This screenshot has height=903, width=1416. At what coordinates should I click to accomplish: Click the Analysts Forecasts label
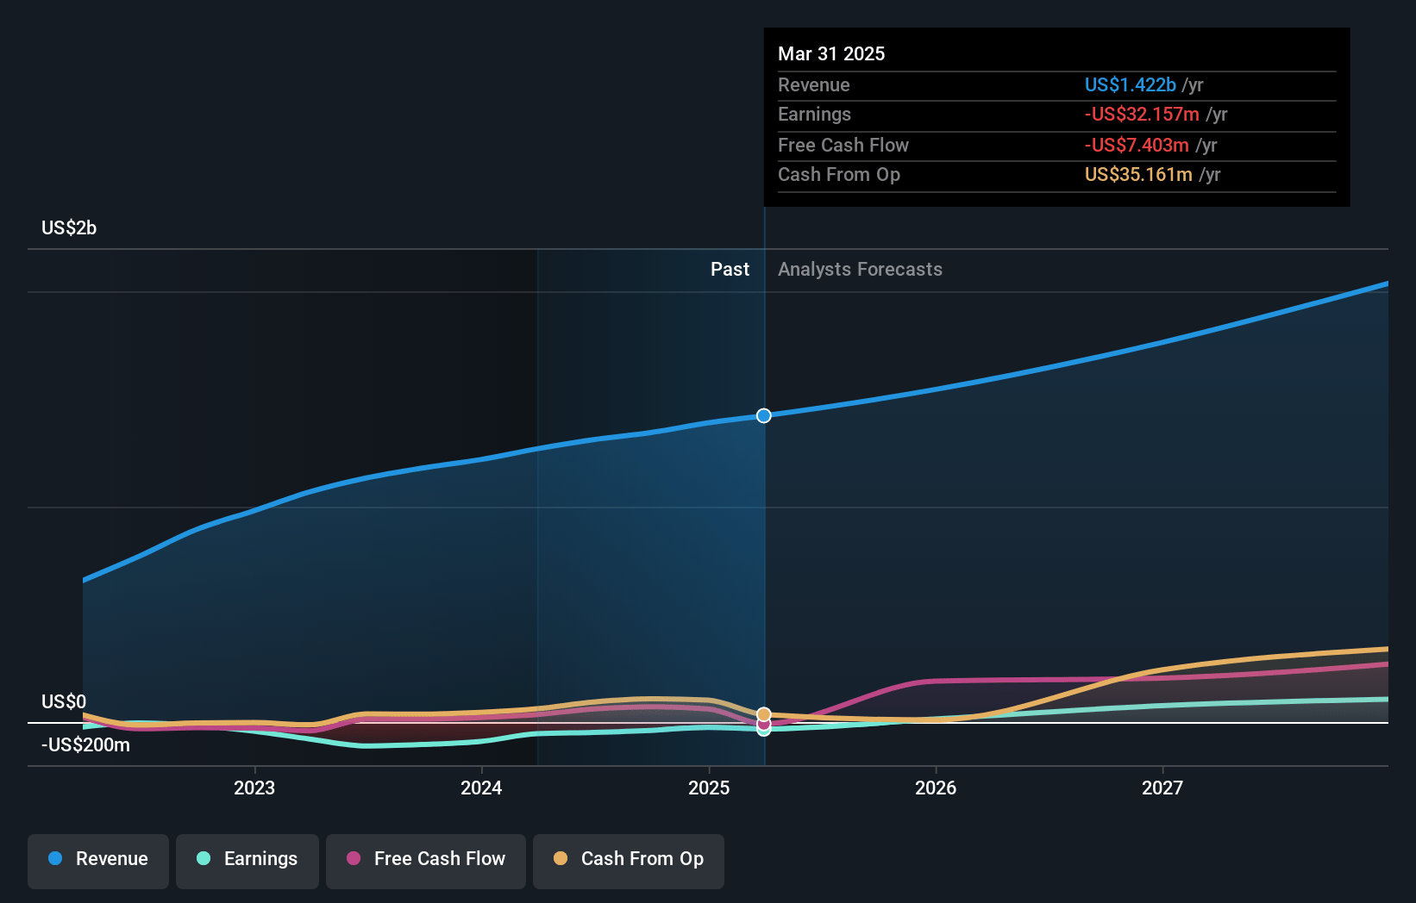[860, 269]
